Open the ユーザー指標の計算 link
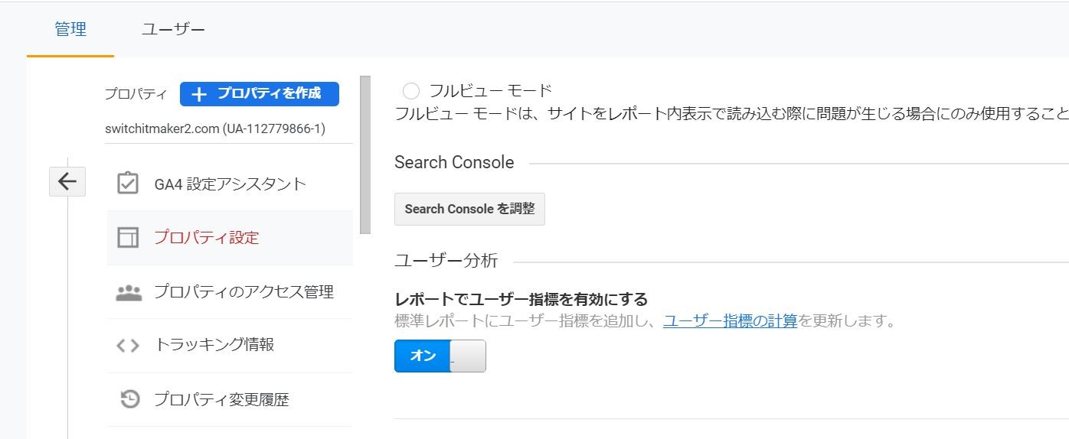 point(731,320)
